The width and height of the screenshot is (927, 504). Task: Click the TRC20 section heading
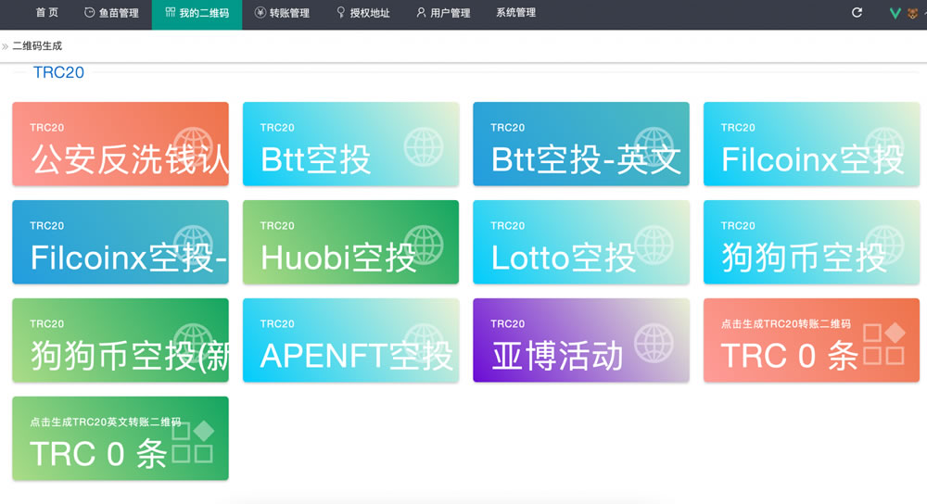[58, 72]
